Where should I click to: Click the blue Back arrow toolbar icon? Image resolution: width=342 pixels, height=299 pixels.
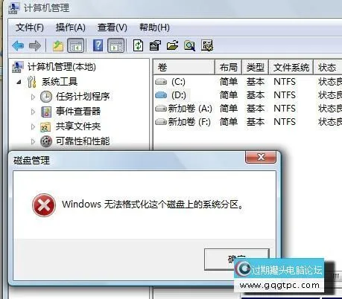(x=18, y=46)
